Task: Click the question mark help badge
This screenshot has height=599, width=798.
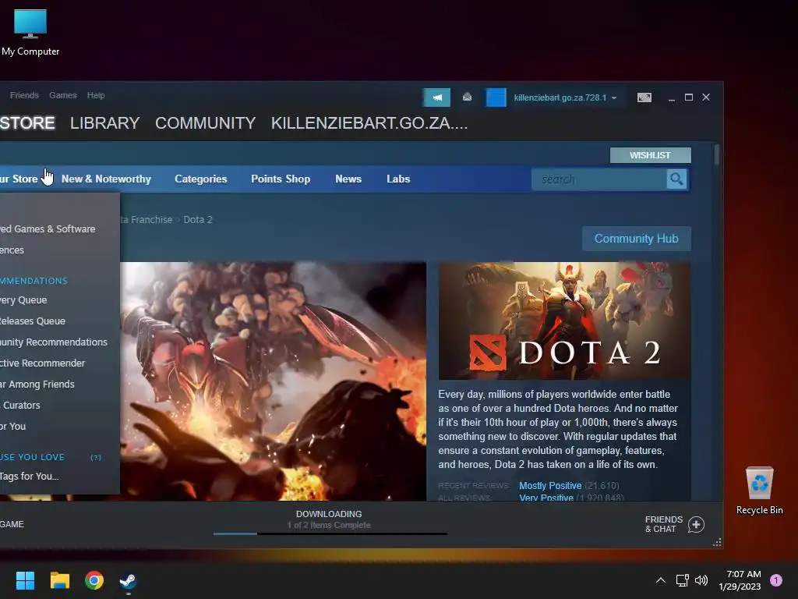Action: (x=96, y=457)
